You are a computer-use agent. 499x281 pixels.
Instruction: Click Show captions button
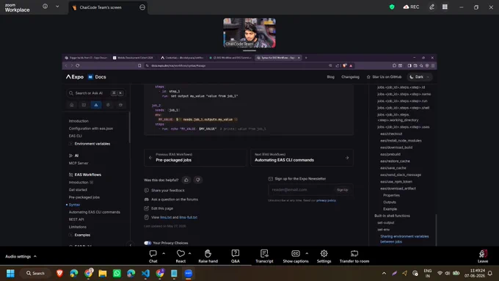(296, 256)
